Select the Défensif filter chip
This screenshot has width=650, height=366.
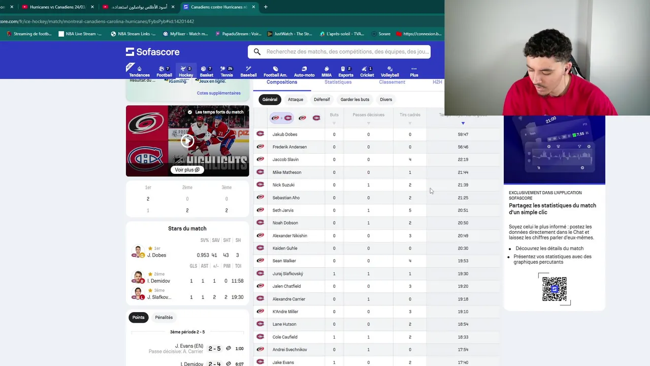[321, 100]
